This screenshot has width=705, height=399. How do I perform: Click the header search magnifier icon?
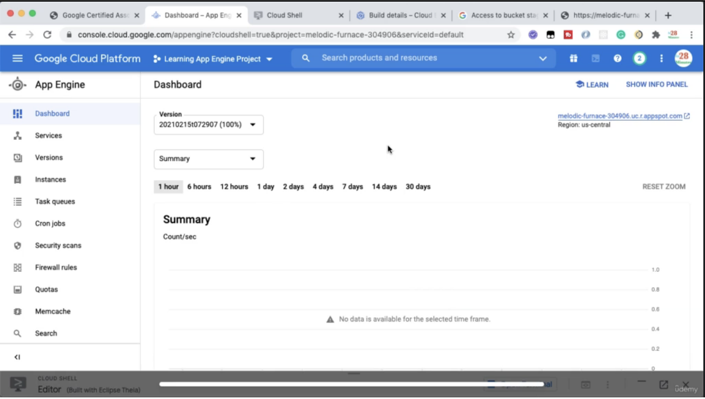tap(305, 58)
